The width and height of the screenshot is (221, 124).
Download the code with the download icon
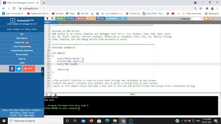pos(123,18)
